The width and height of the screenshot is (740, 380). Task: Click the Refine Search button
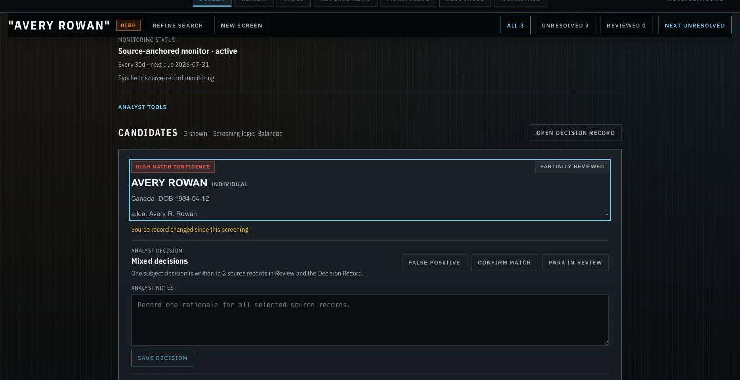178,25
